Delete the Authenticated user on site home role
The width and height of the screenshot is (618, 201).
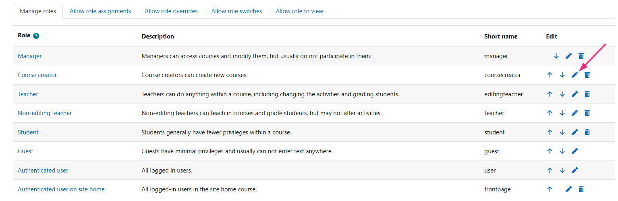coord(581,189)
